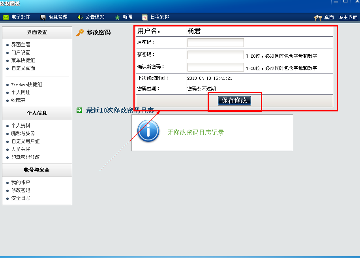This screenshot has width=360, height=258.
Task: Open the 日程安排 menu item
Action: [x=160, y=17]
